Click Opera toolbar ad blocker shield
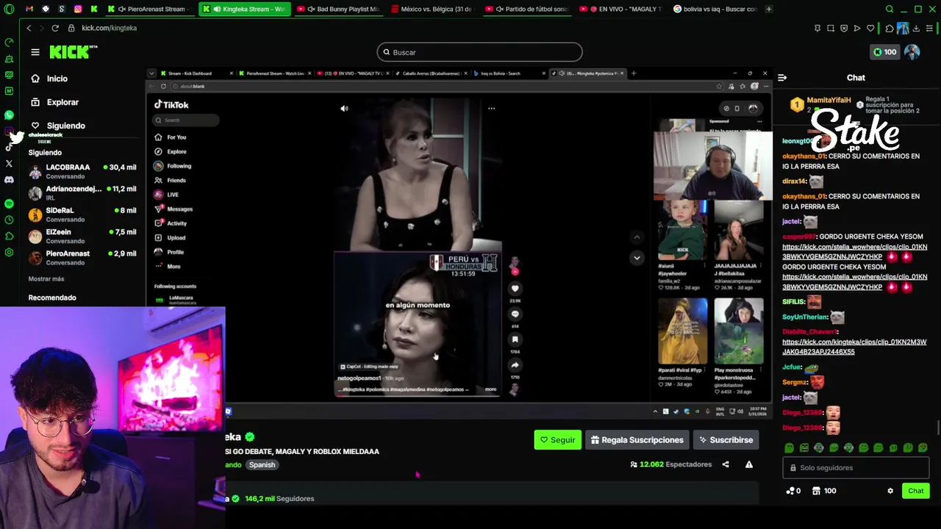 tap(844, 28)
